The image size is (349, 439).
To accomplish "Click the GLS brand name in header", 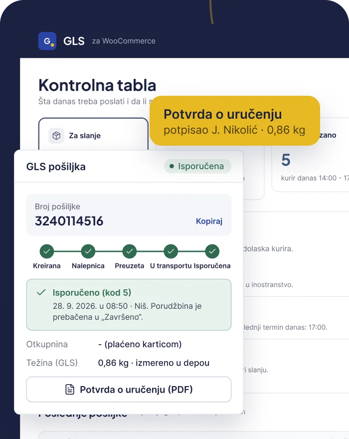I will point(74,41).
